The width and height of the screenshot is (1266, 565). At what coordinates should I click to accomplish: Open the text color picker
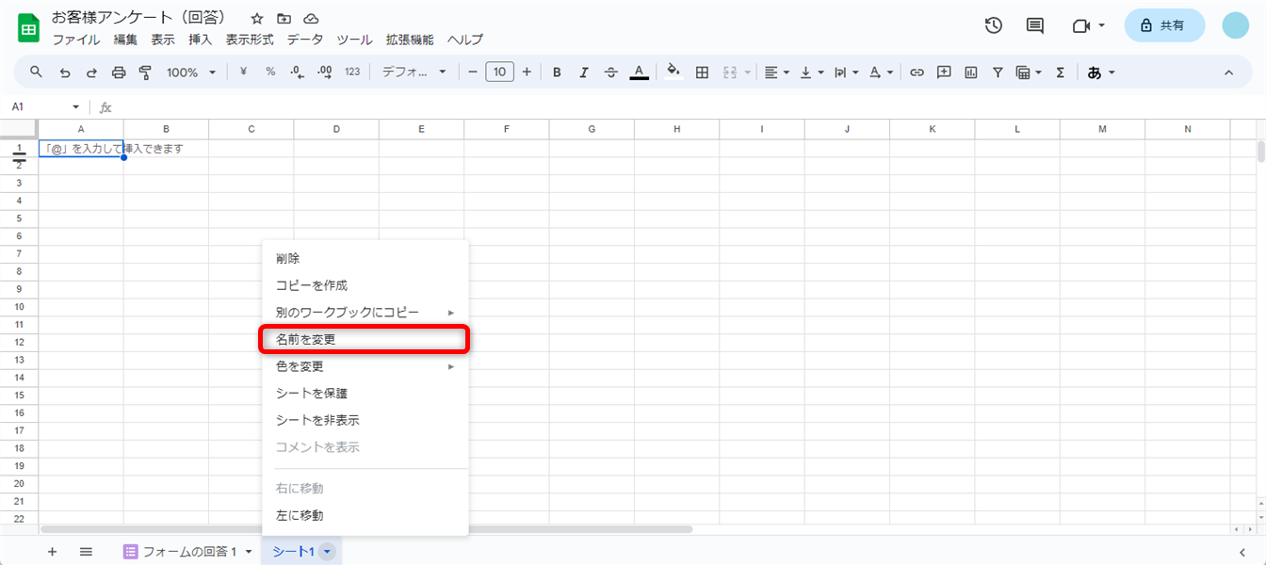(x=639, y=73)
